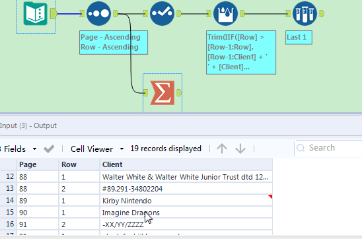Select the Sort annotation 'Page - Ascending'
Viewport: 362px width, 239px height.
click(x=114, y=42)
